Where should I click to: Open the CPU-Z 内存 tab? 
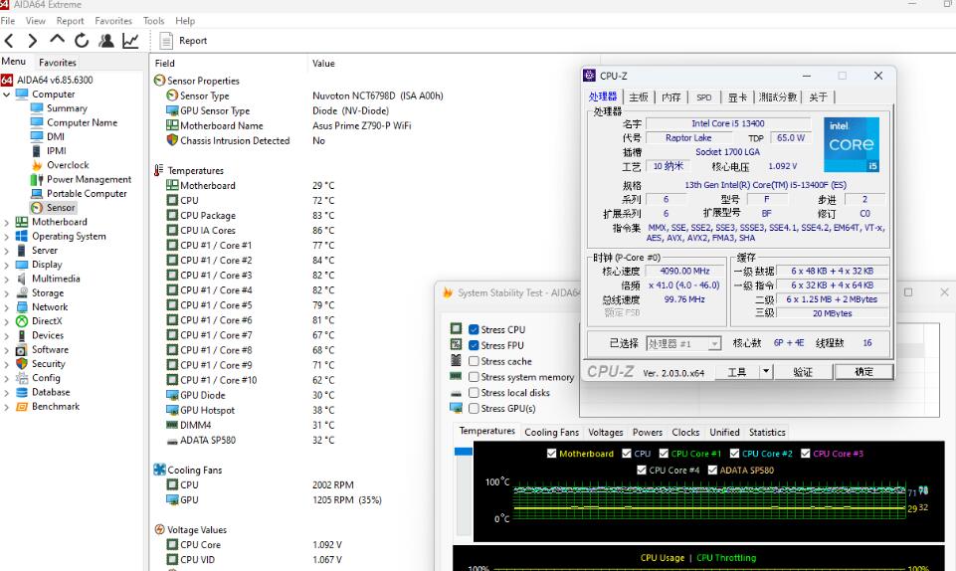click(671, 96)
